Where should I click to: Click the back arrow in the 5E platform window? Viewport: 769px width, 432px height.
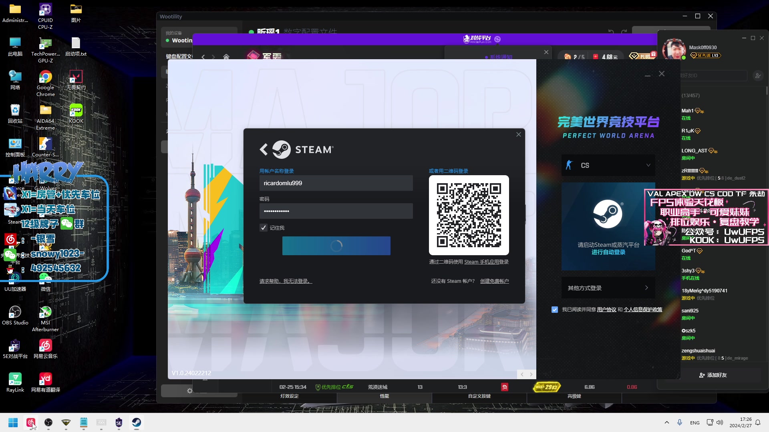[x=203, y=57]
